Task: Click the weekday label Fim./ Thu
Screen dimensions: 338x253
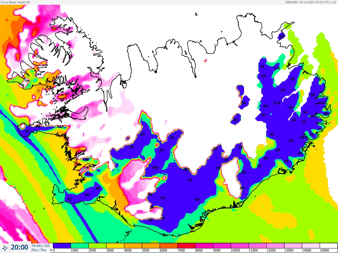Action: click(39, 250)
